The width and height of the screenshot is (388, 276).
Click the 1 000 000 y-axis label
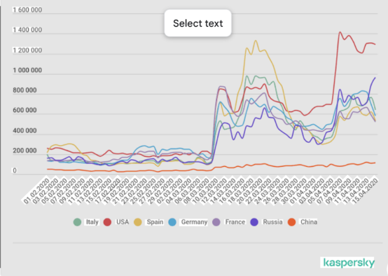pos(27,71)
